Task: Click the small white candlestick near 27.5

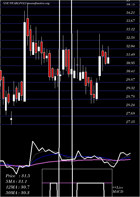Action: tap(11, 119)
